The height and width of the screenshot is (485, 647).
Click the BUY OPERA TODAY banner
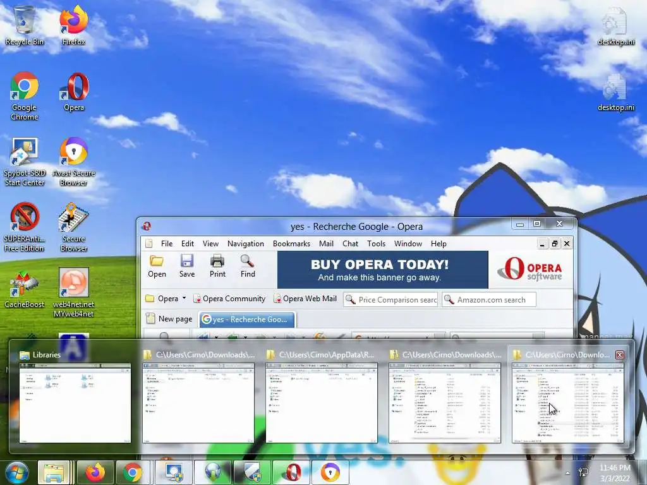pos(382,270)
